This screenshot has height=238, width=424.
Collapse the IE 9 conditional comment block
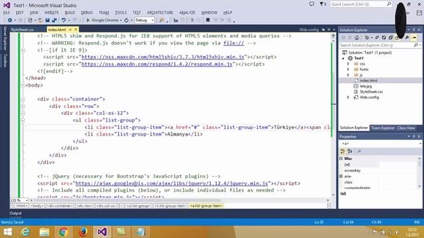coord(23,50)
